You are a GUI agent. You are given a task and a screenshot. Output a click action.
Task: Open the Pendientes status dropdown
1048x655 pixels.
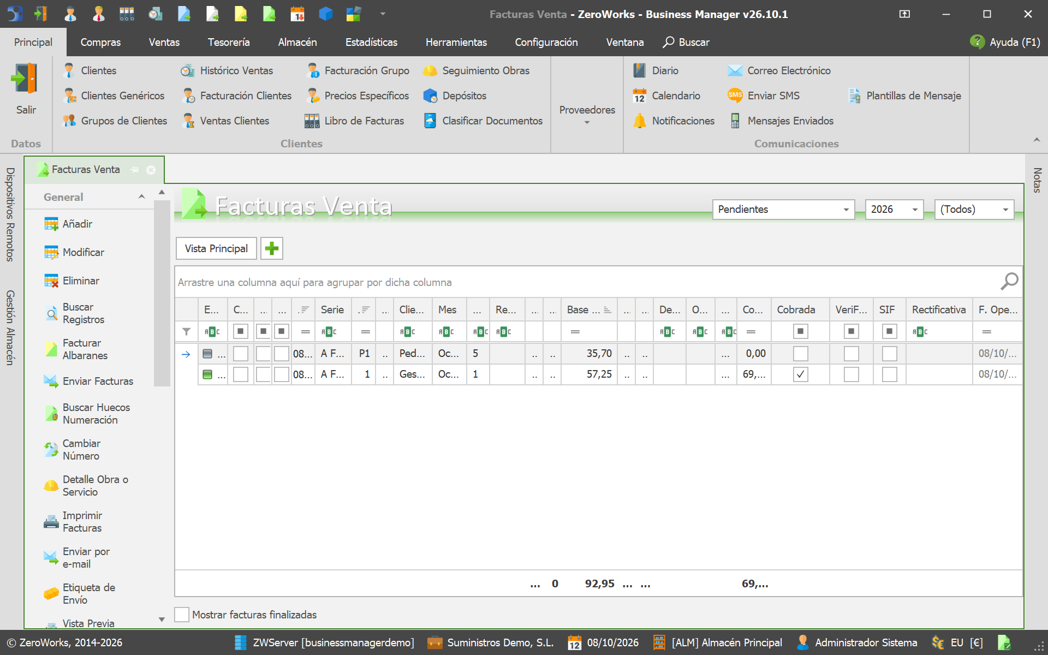point(783,210)
